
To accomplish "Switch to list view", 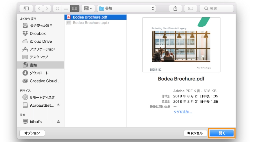I will tap(66, 8).
